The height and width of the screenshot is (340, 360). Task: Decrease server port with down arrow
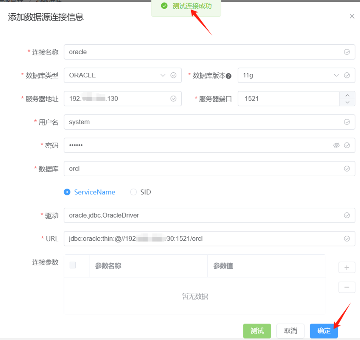(x=348, y=102)
